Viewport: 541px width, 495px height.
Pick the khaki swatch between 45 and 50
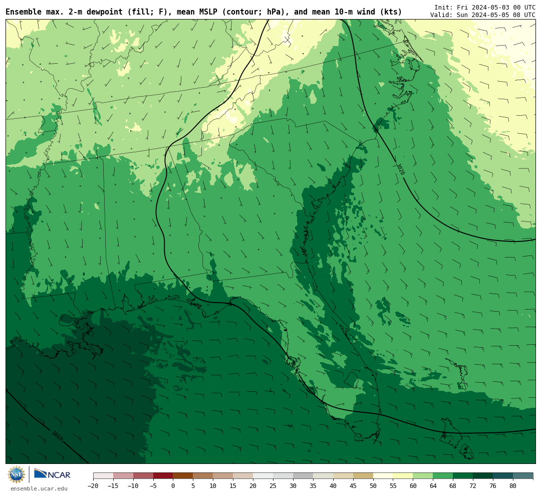363,476
